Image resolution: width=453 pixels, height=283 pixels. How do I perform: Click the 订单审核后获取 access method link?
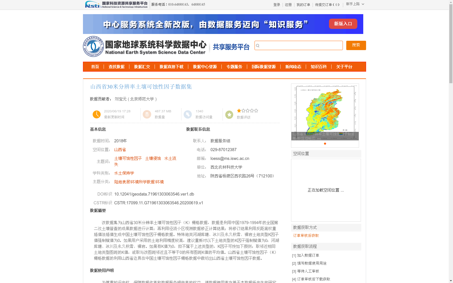point(306,235)
